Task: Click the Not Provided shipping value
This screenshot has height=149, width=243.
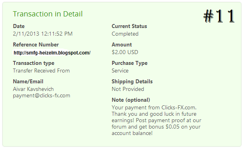Action: pos(128,89)
